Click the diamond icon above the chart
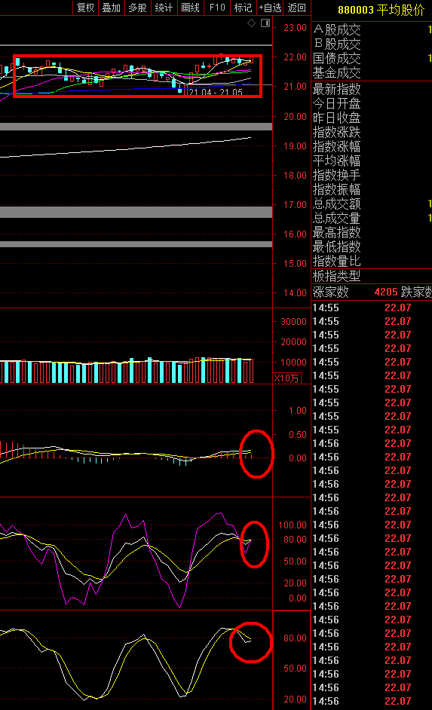Screen dimensions: 432x710 (251, 23)
